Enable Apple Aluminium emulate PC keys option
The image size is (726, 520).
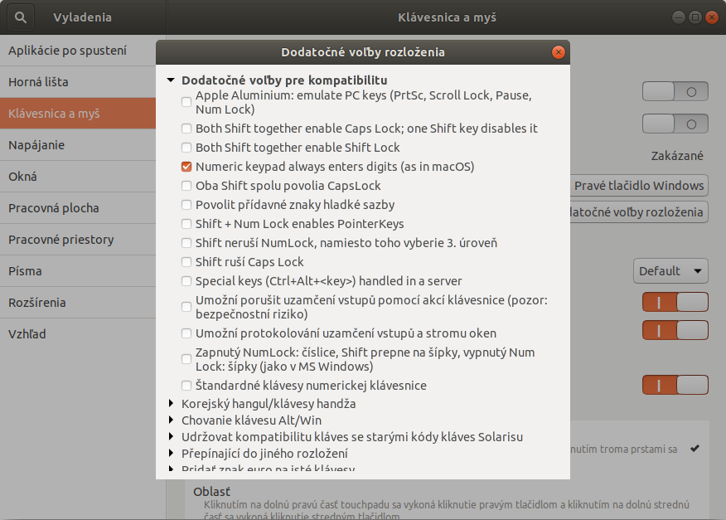[x=186, y=102]
